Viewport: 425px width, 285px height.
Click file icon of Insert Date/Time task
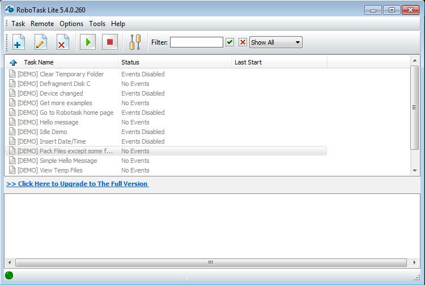[x=12, y=141]
